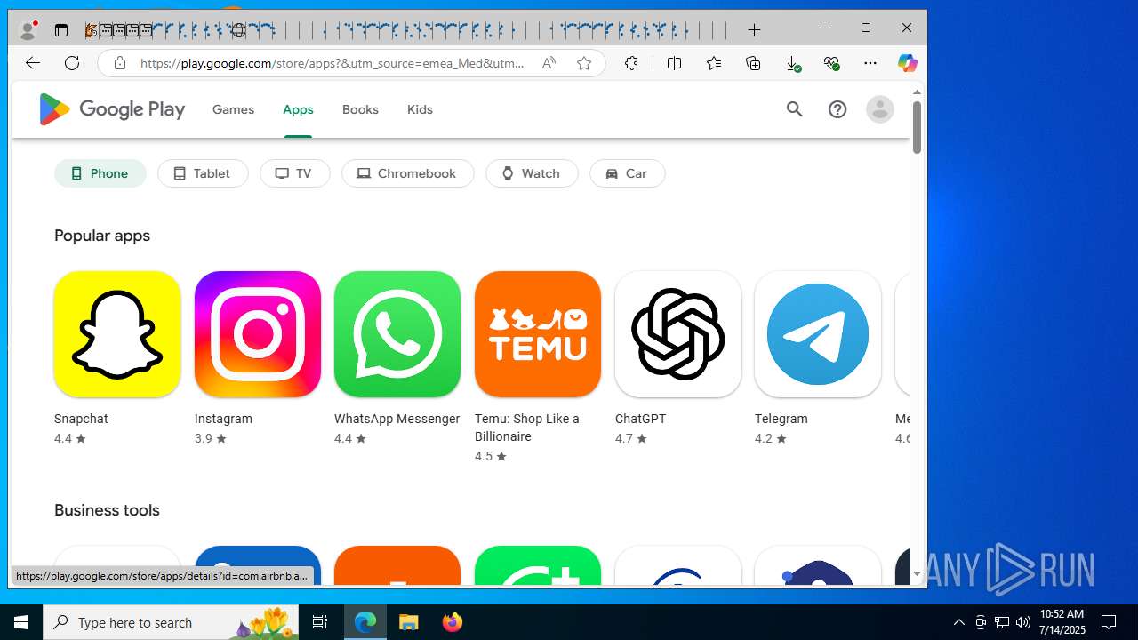This screenshot has width=1138, height=640.
Task: Open the Telegram app icon
Action: (818, 334)
